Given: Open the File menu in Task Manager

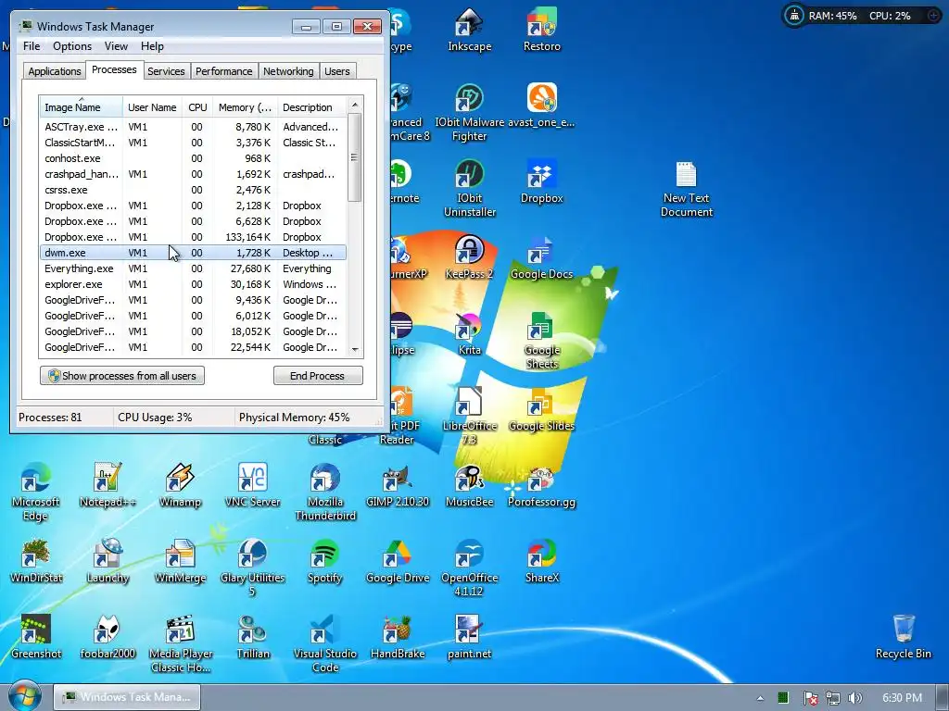Looking at the screenshot, I should pos(32,46).
